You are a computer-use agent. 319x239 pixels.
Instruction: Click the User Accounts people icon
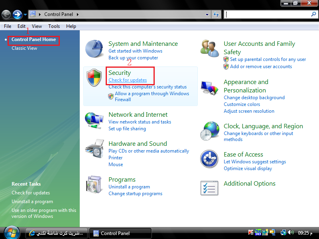tap(210, 48)
